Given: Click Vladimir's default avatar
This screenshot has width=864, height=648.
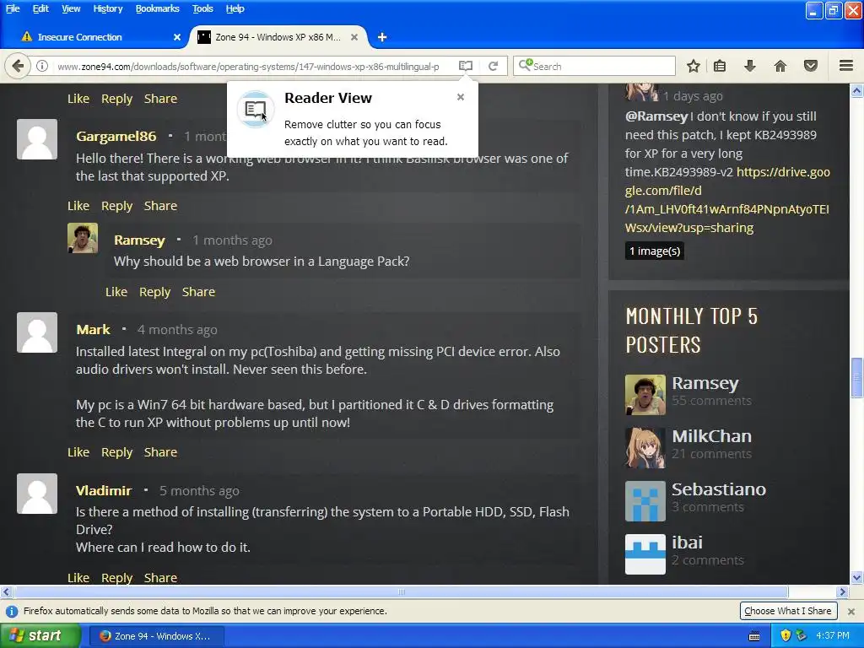Looking at the screenshot, I should point(37,493).
